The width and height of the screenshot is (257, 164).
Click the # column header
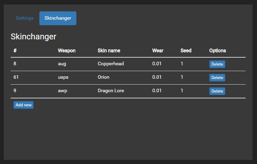15,50
